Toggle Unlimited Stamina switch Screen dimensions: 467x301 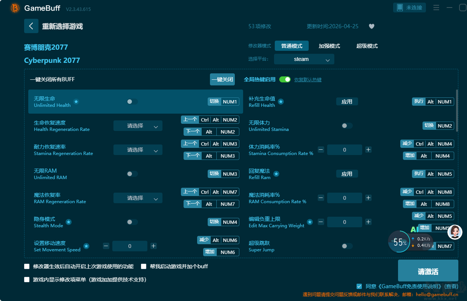click(x=347, y=126)
